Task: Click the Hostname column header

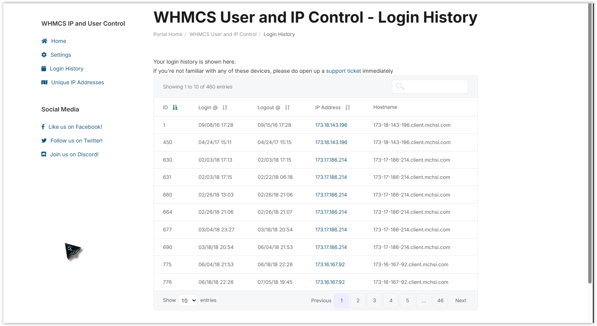Action: (x=385, y=107)
